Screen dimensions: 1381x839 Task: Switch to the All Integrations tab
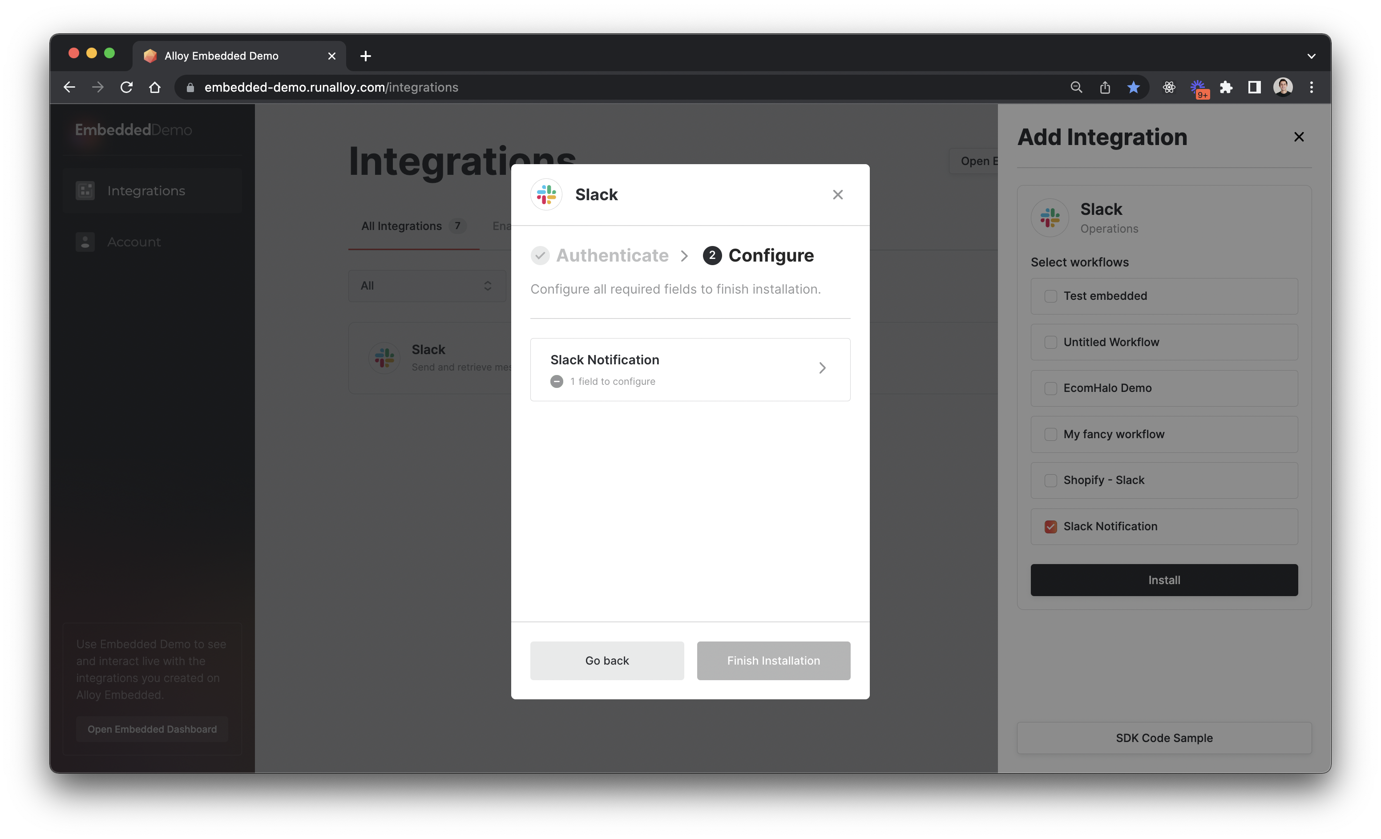coord(401,226)
